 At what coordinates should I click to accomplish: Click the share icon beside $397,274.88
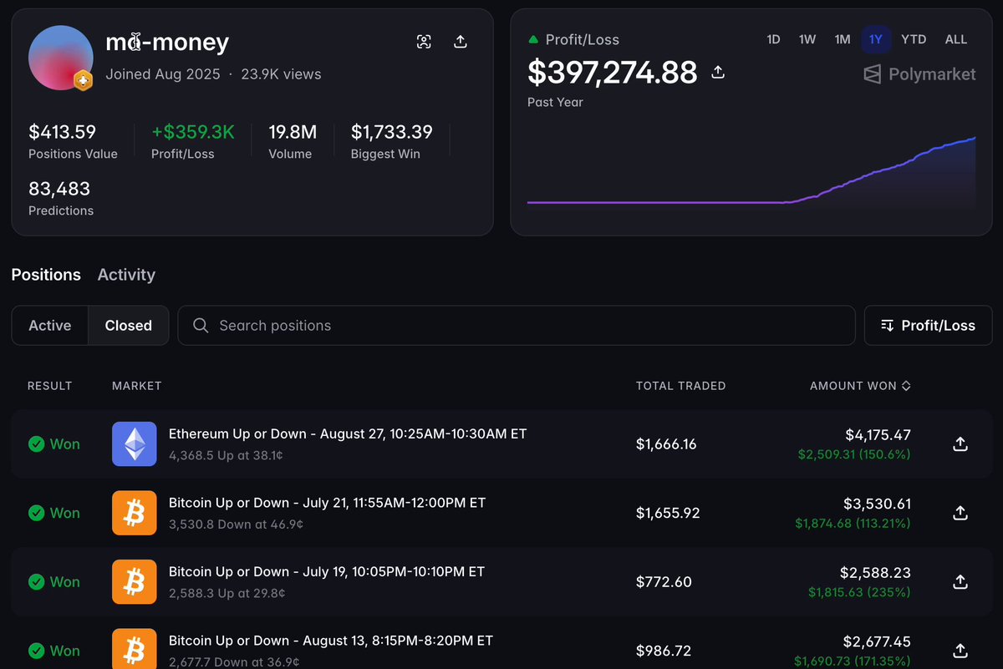pyautogui.click(x=718, y=73)
